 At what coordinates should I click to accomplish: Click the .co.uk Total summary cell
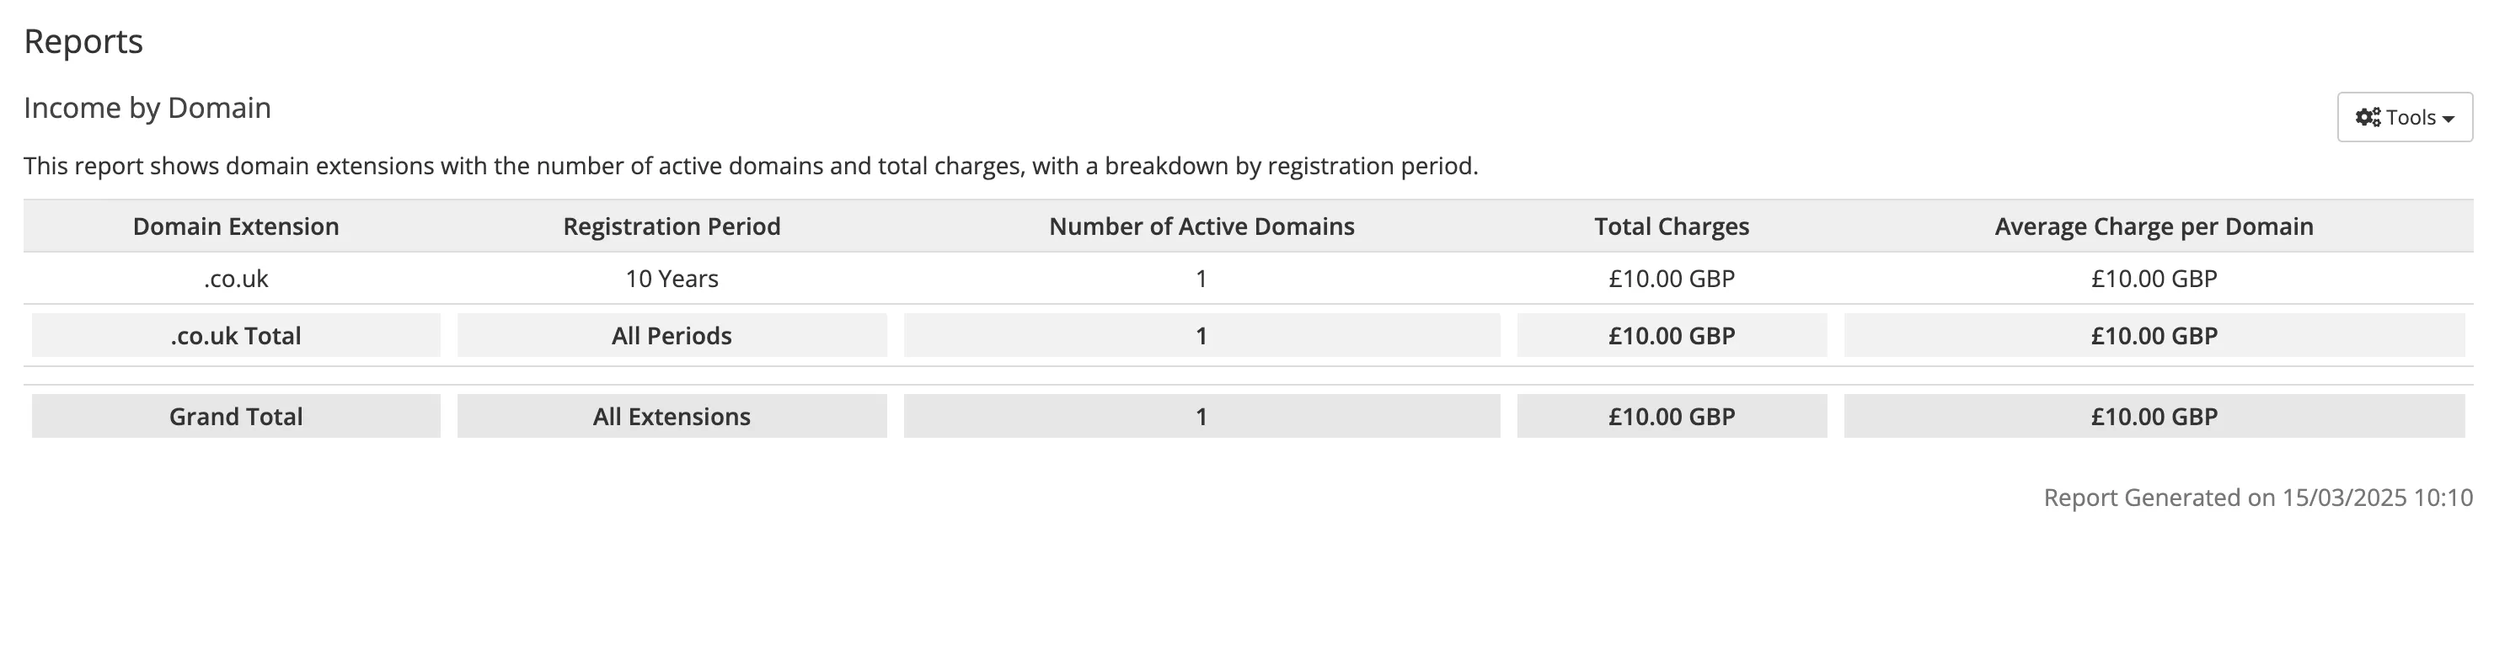(235, 336)
